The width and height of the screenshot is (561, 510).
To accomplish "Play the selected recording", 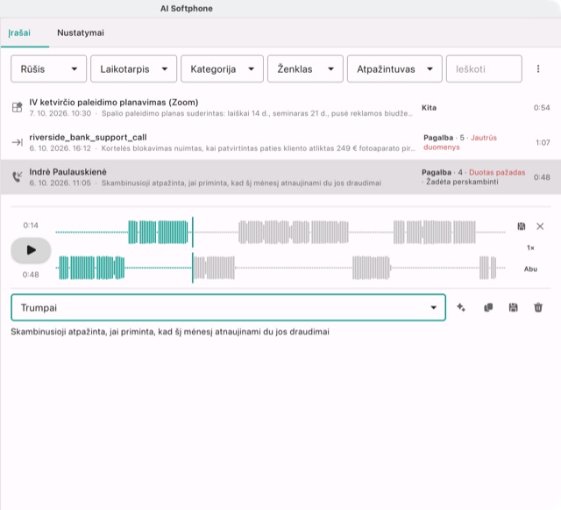I will point(32,250).
